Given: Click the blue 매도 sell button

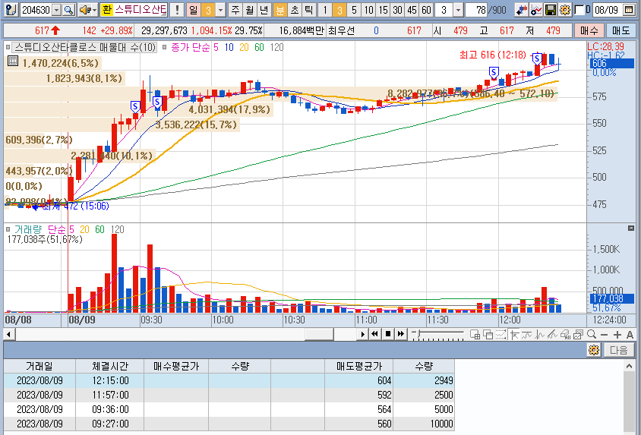Looking at the screenshot, I should [621, 30].
